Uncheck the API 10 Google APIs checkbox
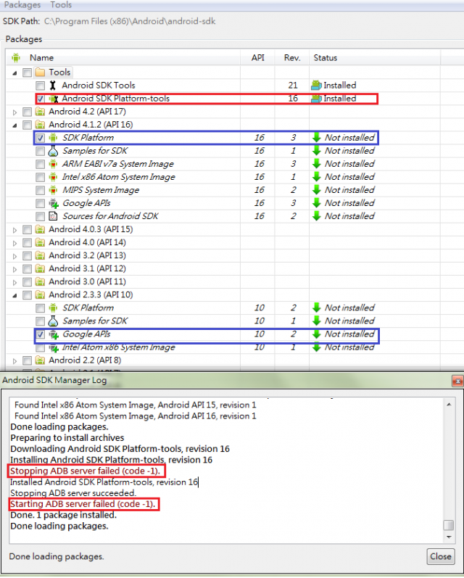464x578 pixels. click(40, 335)
